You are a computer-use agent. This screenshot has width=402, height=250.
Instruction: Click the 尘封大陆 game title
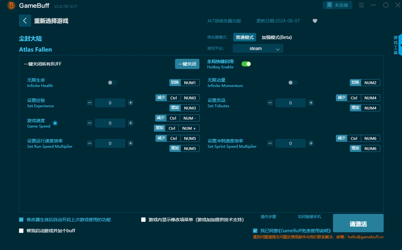[30, 39]
